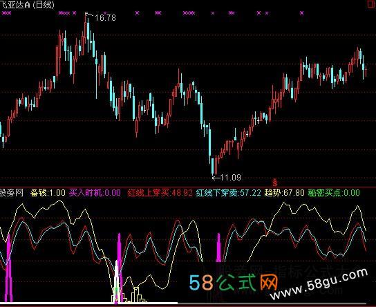
Task: Click the white buy-signal spike in indicator panel
Action: pyautogui.click(x=117, y=282)
